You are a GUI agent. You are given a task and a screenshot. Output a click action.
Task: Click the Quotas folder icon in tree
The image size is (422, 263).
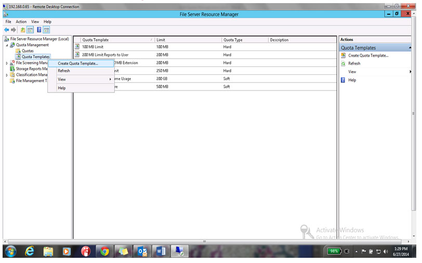18,51
